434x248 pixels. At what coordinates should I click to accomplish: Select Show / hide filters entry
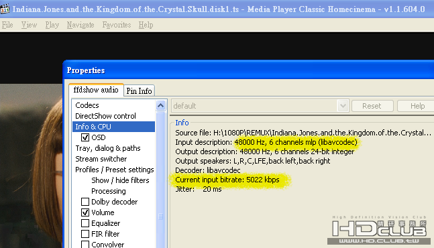[120, 180]
